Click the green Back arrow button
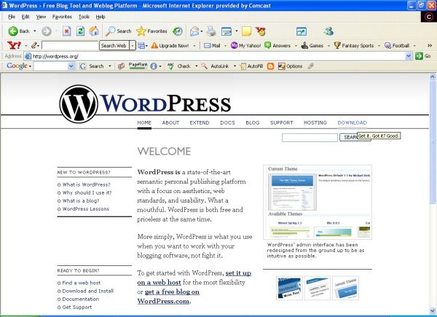437x317 pixels. (x=13, y=31)
